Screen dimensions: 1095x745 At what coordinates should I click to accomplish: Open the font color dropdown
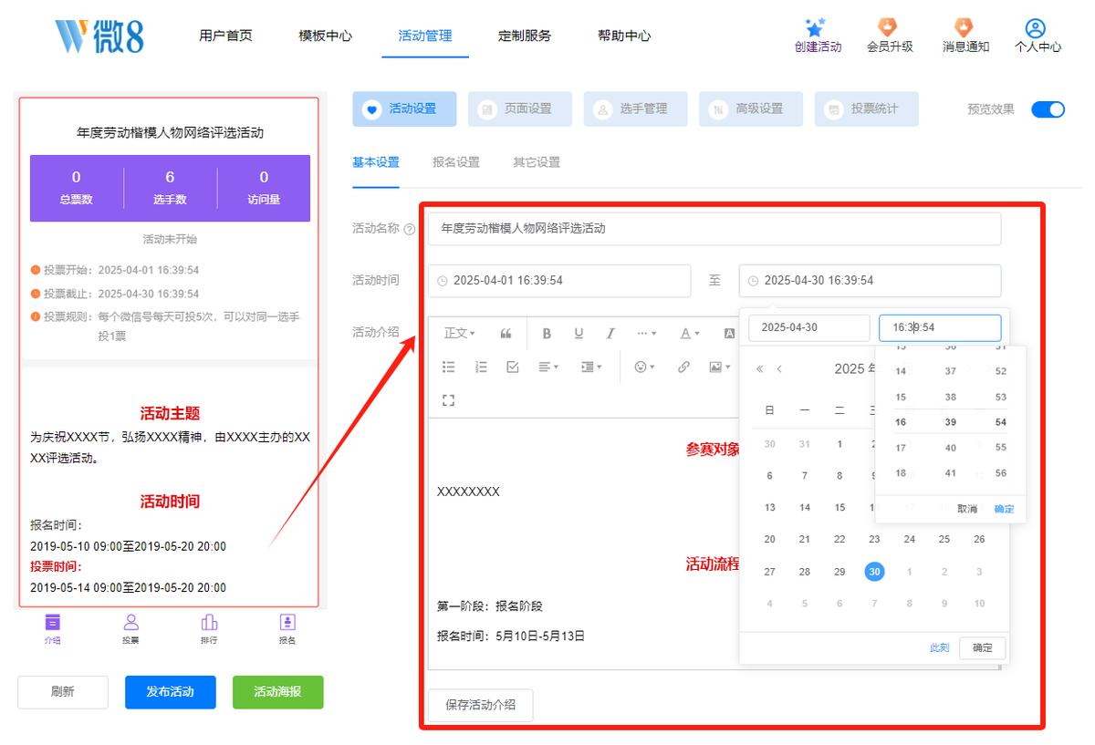(690, 334)
